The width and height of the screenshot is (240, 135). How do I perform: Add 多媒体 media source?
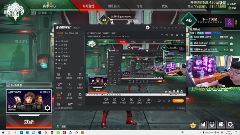click(131, 101)
